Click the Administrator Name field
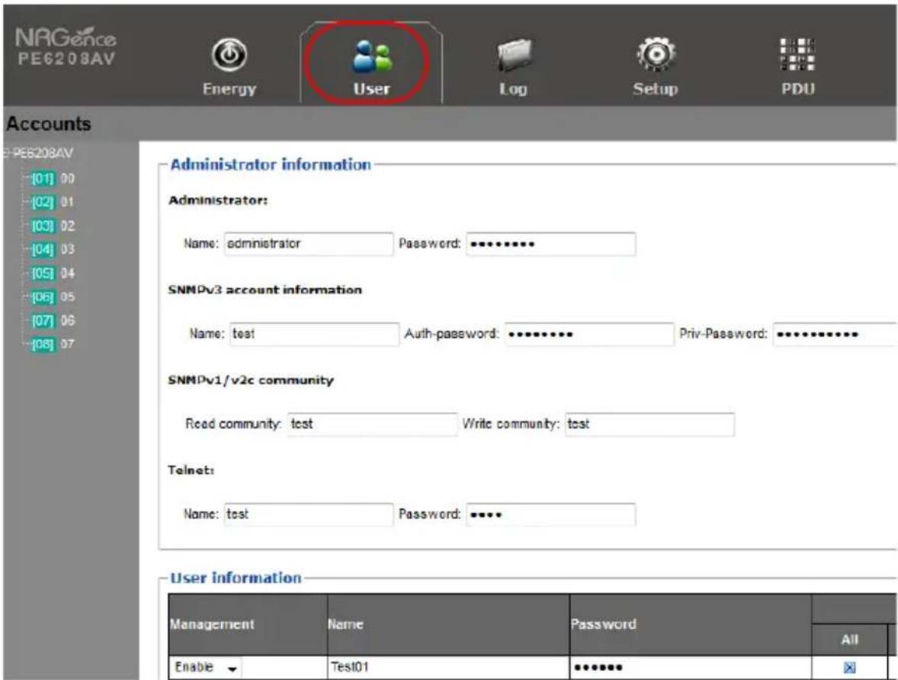This screenshot has width=898, height=680. pos(309,243)
